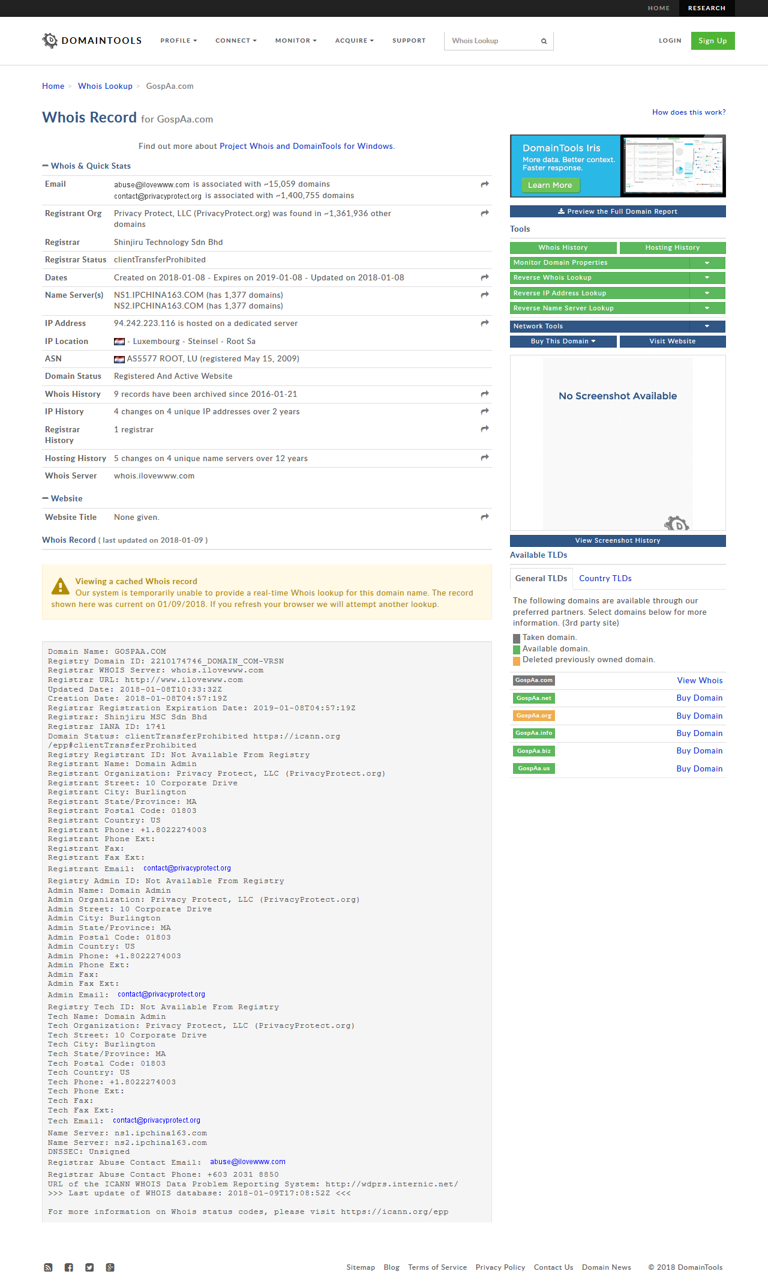Expand Network Tools dropdown arrow

(707, 326)
